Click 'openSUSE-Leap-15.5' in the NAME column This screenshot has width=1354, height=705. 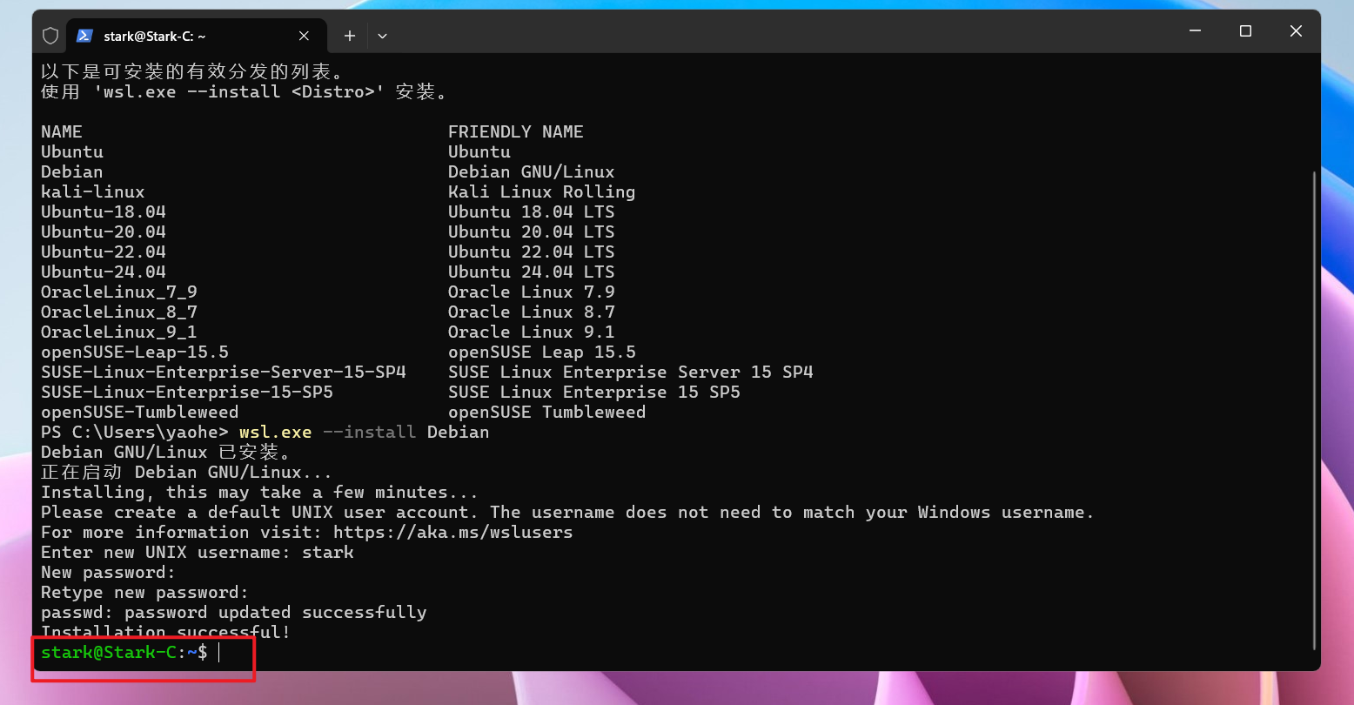pyautogui.click(x=135, y=352)
